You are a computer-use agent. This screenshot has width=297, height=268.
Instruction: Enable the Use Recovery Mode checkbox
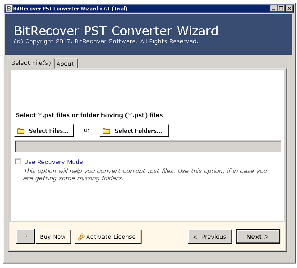18,161
